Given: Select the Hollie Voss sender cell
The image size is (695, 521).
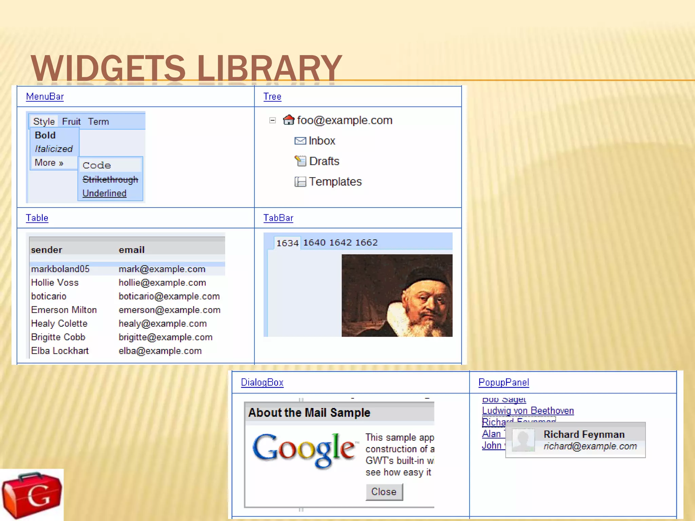Looking at the screenshot, I should [55, 283].
